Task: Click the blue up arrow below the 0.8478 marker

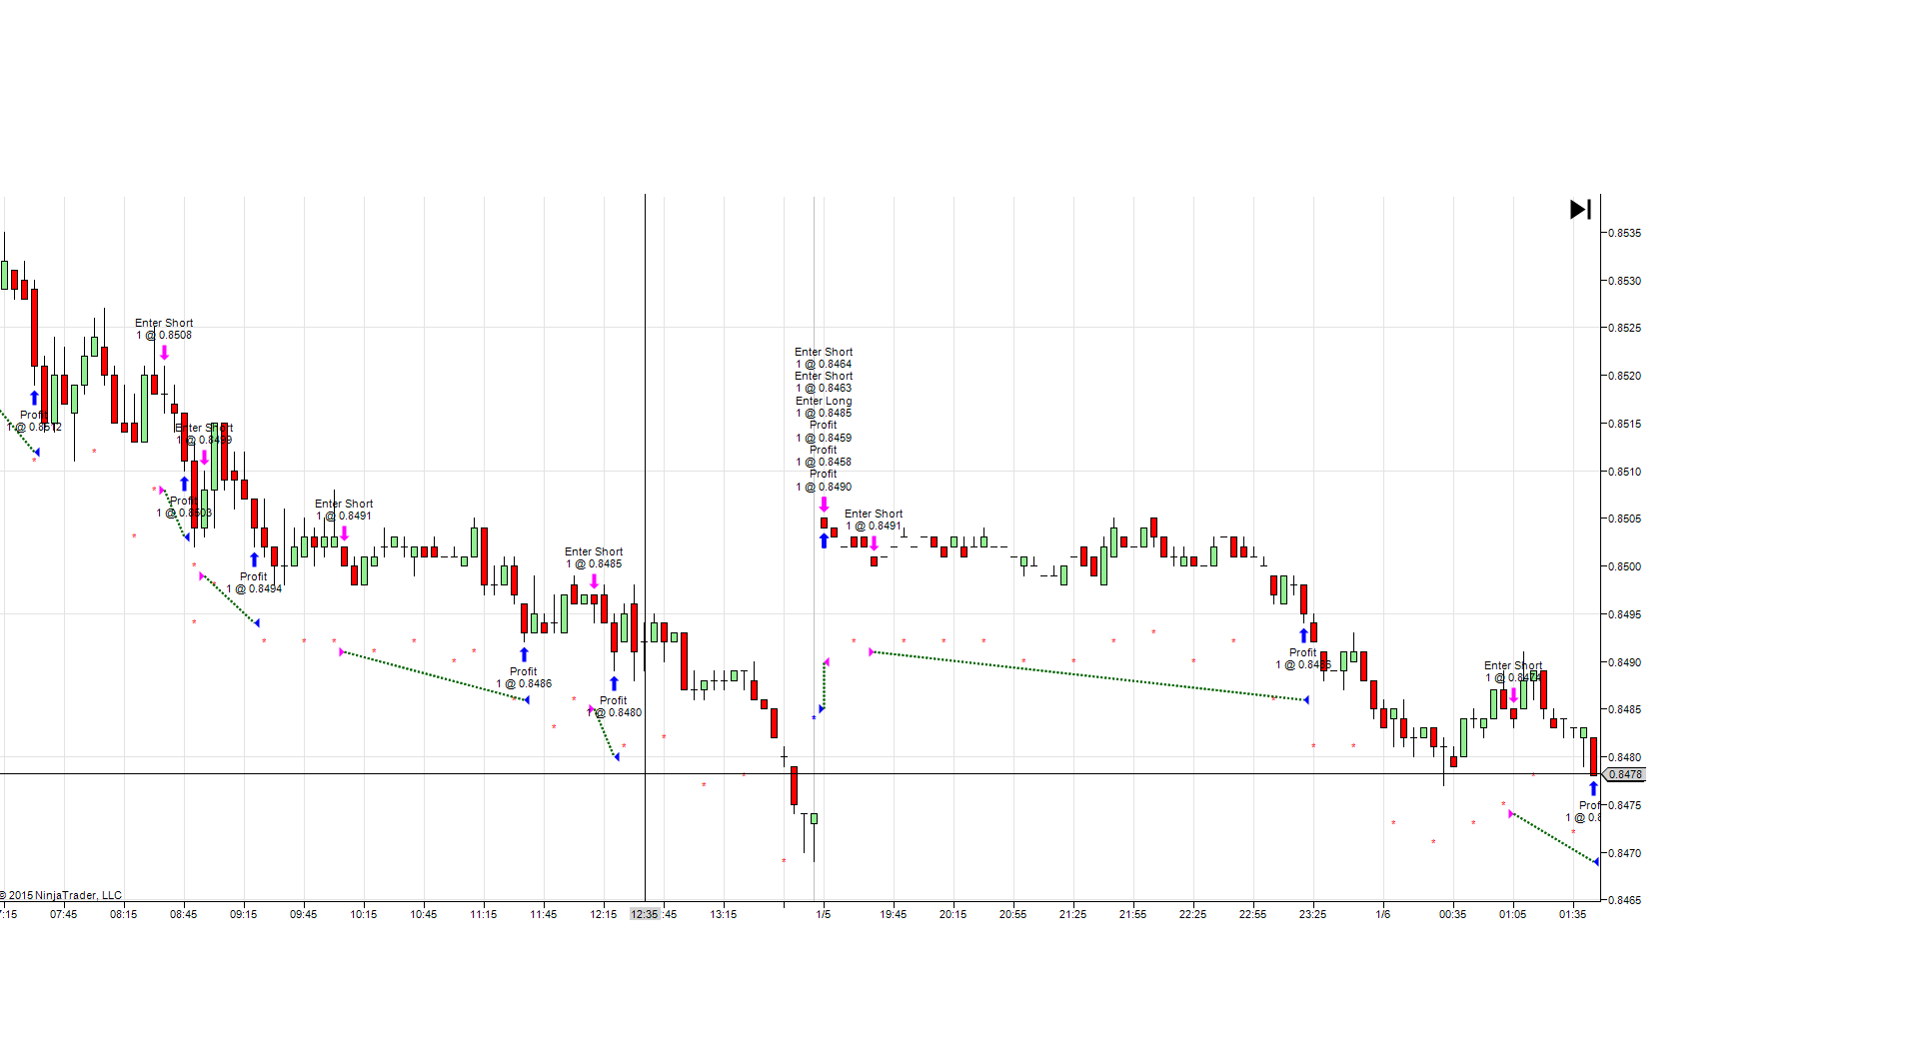Action: tap(1593, 789)
